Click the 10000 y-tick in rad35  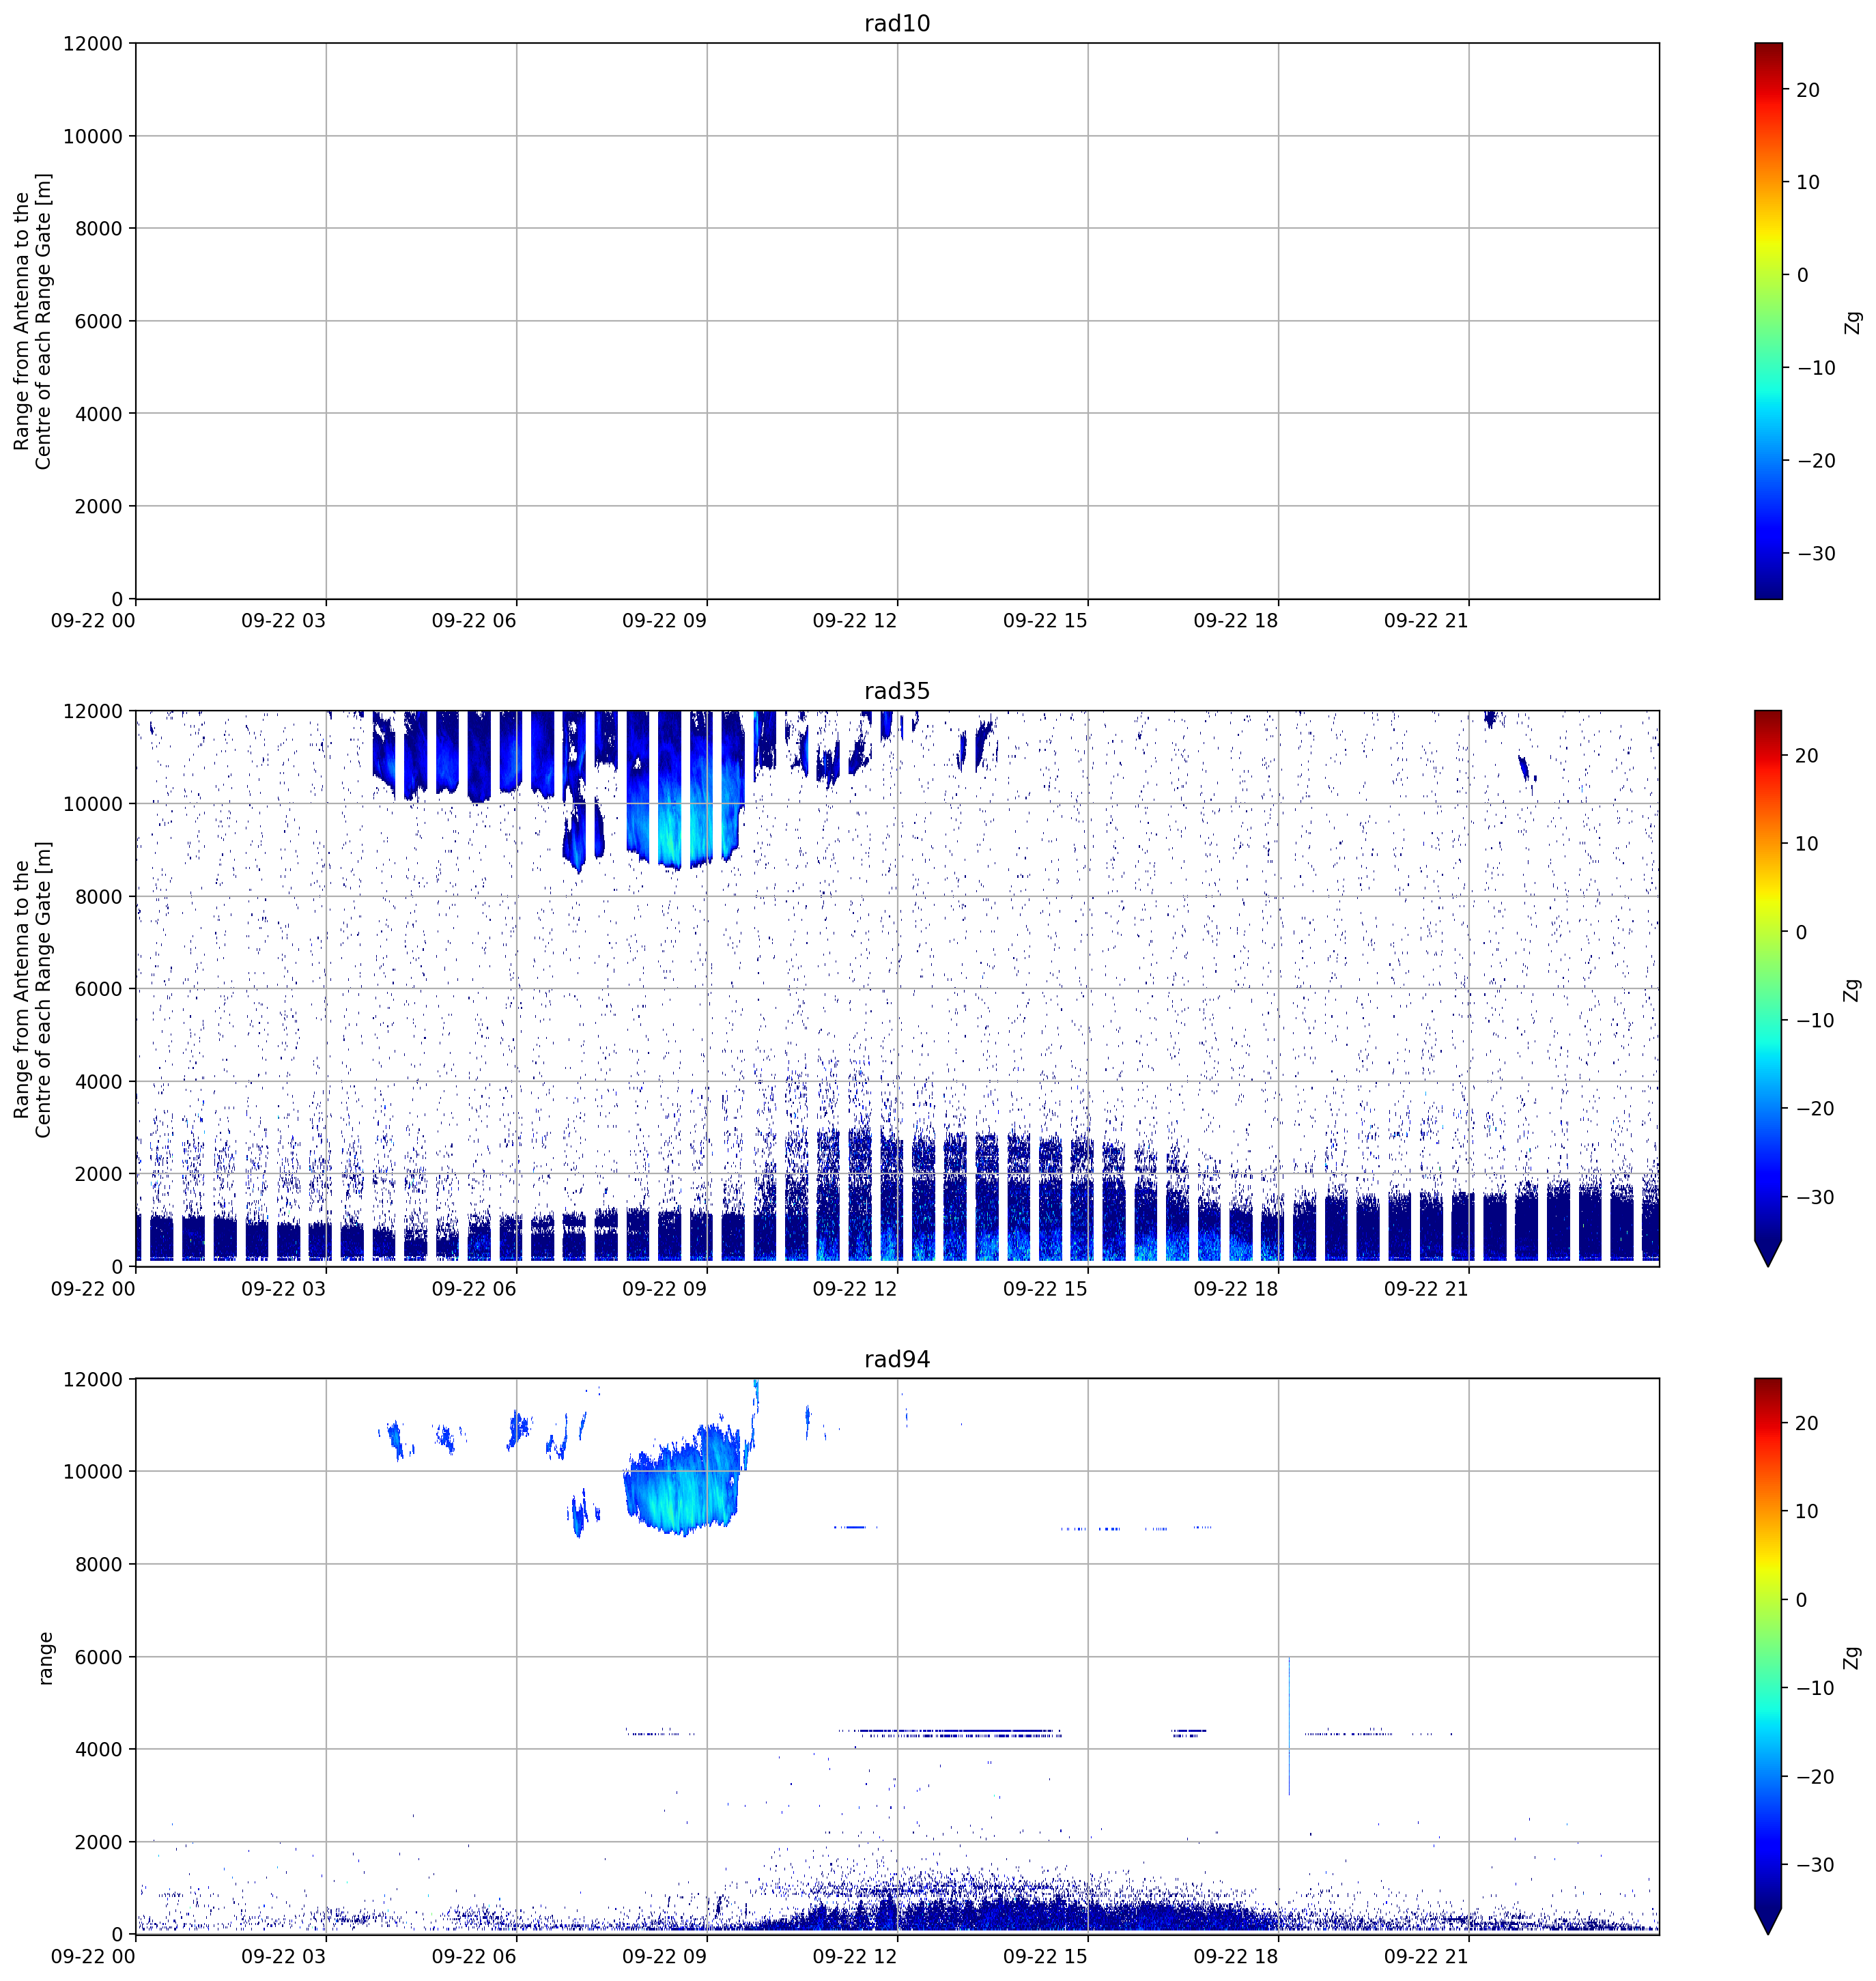pos(93,804)
